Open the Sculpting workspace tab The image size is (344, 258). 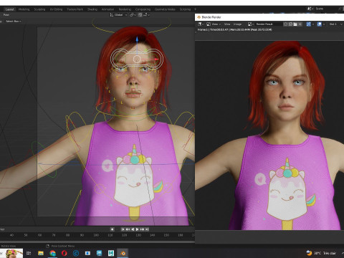point(39,9)
